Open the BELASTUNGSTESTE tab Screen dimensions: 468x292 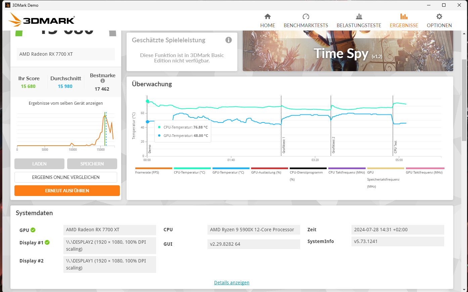click(359, 26)
